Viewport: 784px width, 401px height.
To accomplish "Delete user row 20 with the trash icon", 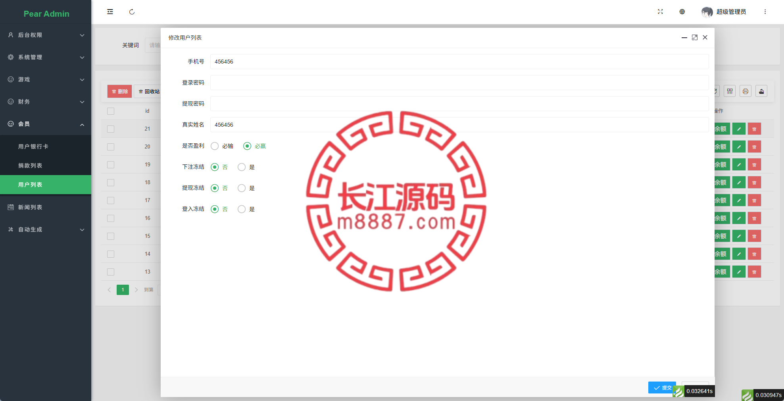I will [754, 147].
